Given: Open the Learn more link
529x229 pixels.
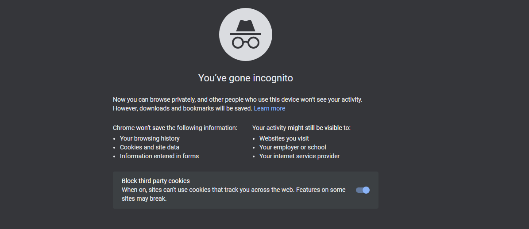Looking at the screenshot, I should click(269, 108).
